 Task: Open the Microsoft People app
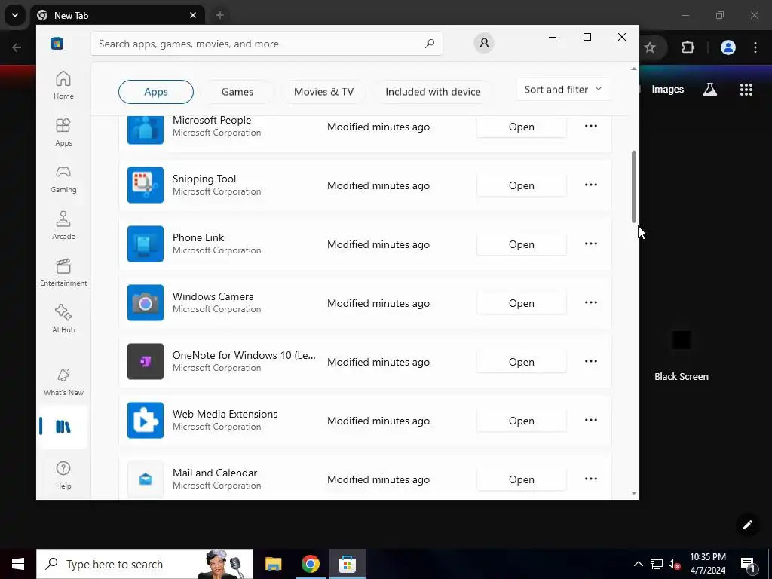(522, 127)
